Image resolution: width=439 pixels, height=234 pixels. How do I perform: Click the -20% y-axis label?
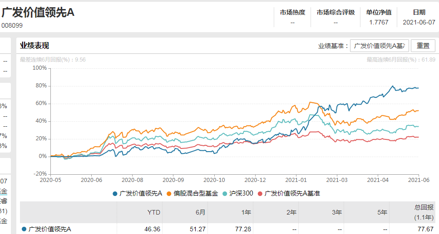click(40, 174)
